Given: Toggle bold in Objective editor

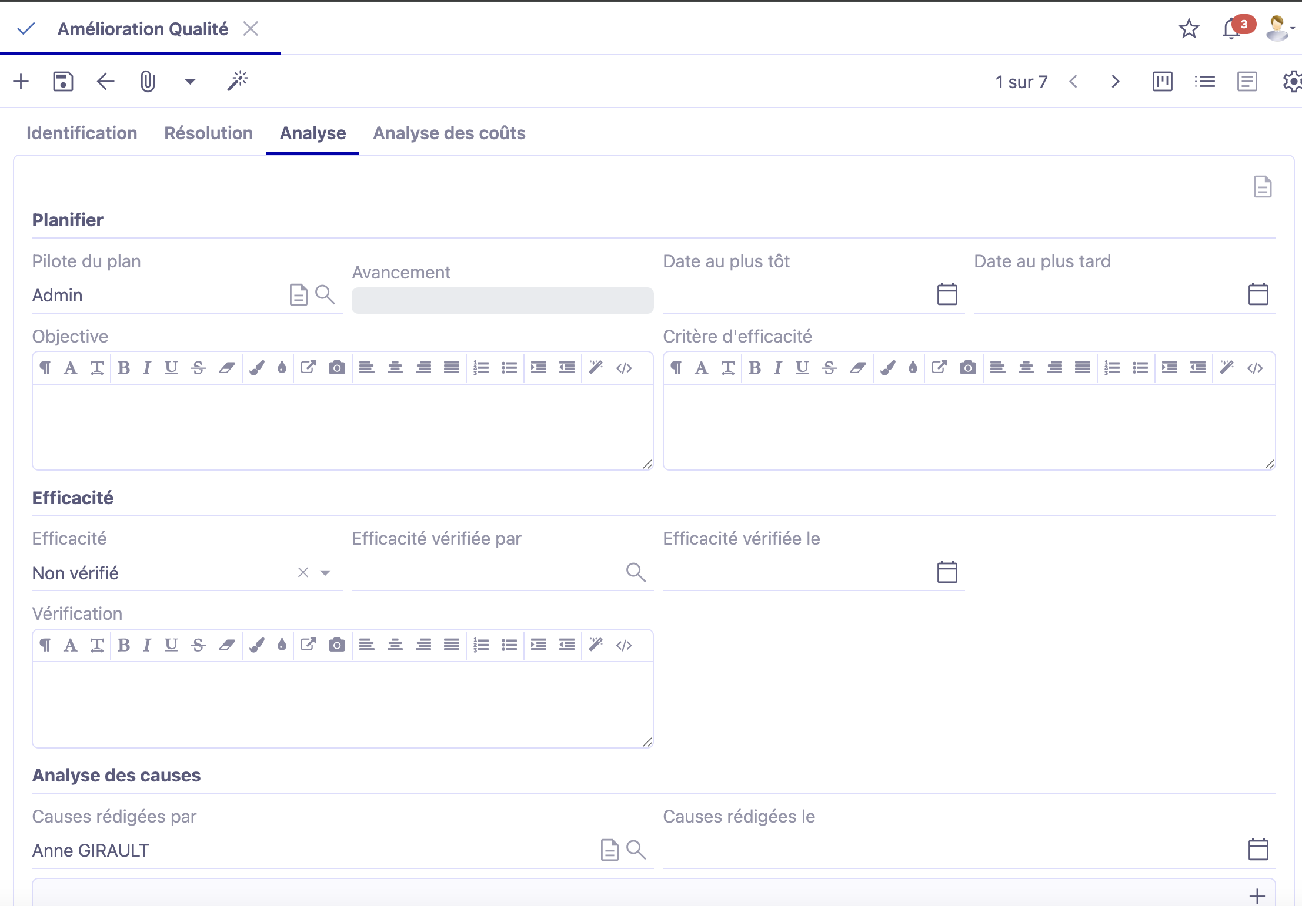Looking at the screenshot, I should 123,368.
